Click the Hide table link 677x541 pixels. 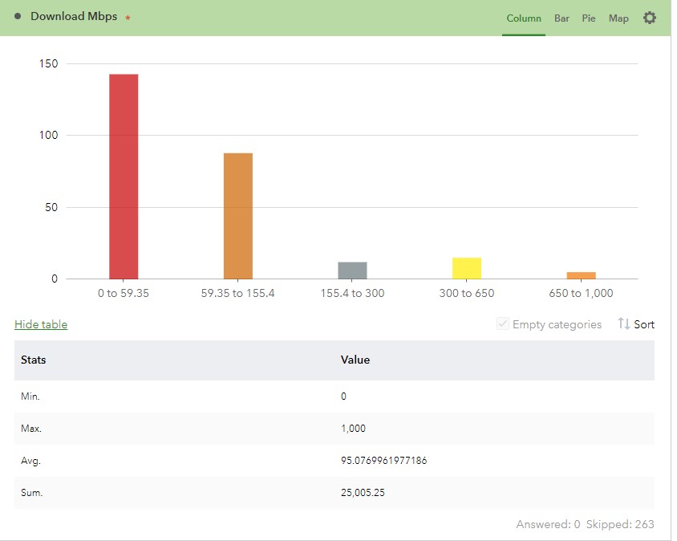[x=41, y=324]
